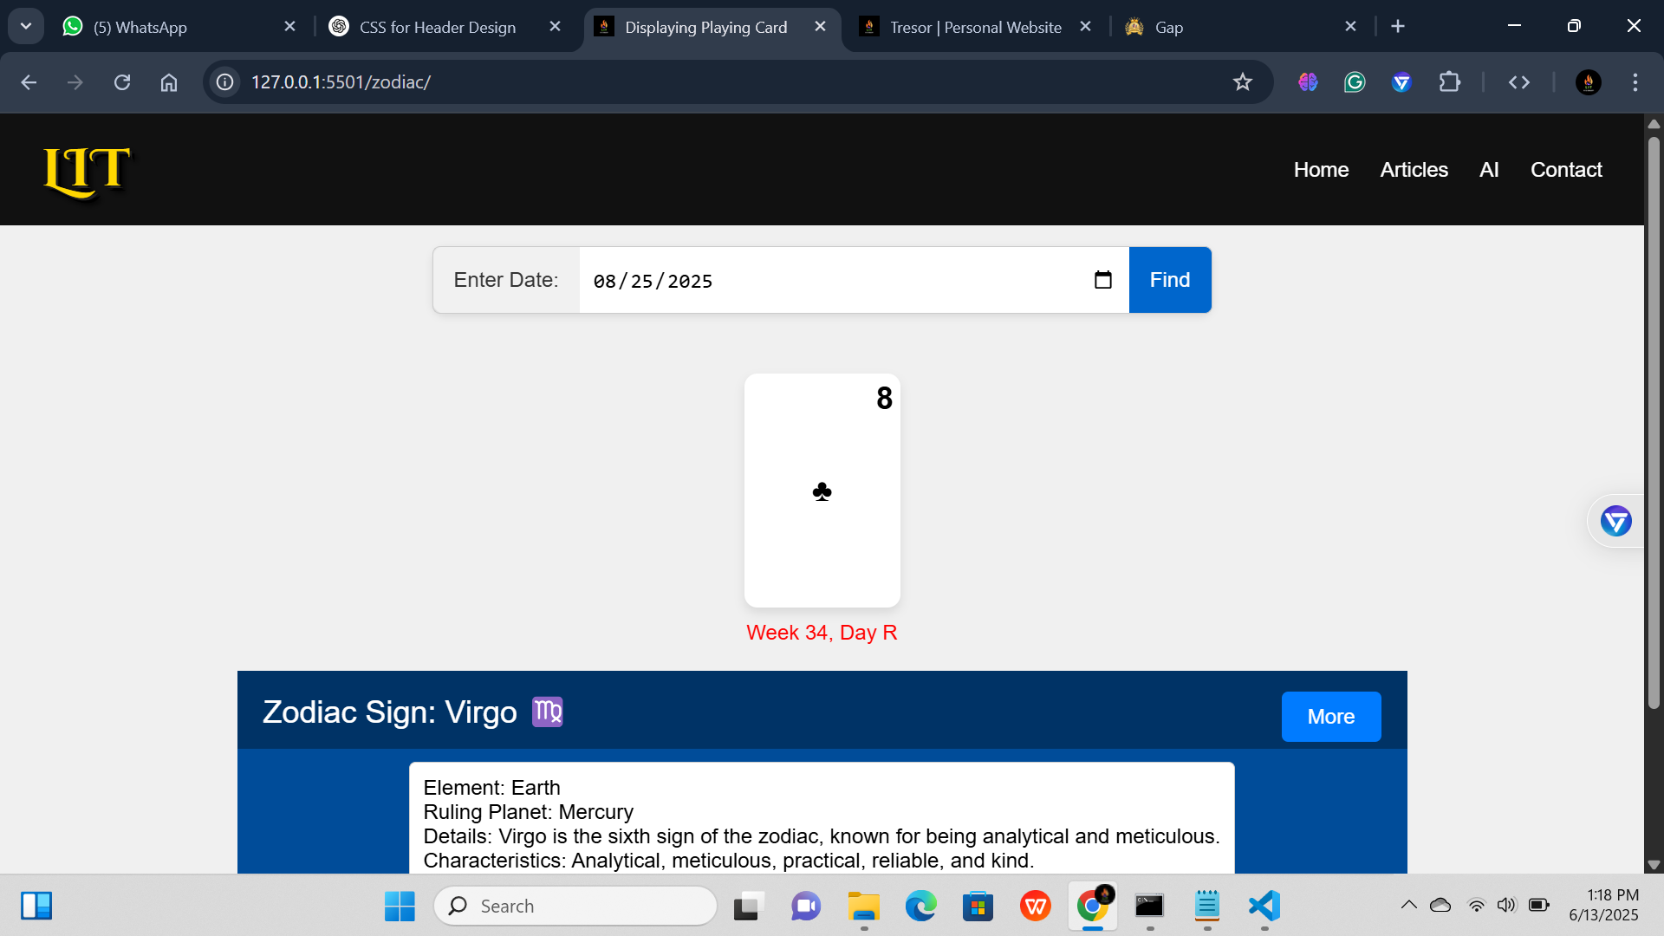View site information icon in the address bar
This screenshot has width=1664, height=936.
[225, 82]
